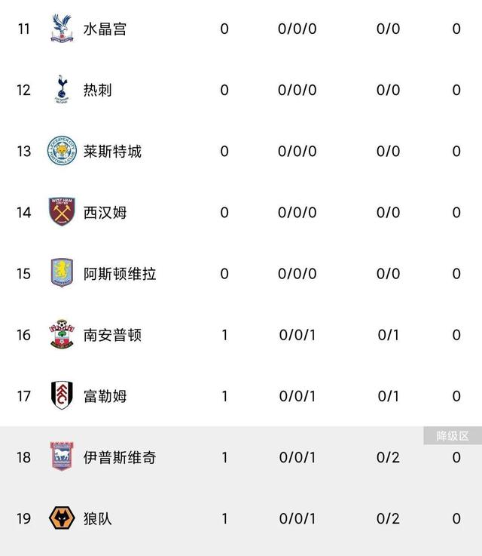Image resolution: width=482 pixels, height=556 pixels.
Task: Open the Leicester City club crest
Action: pos(62,151)
